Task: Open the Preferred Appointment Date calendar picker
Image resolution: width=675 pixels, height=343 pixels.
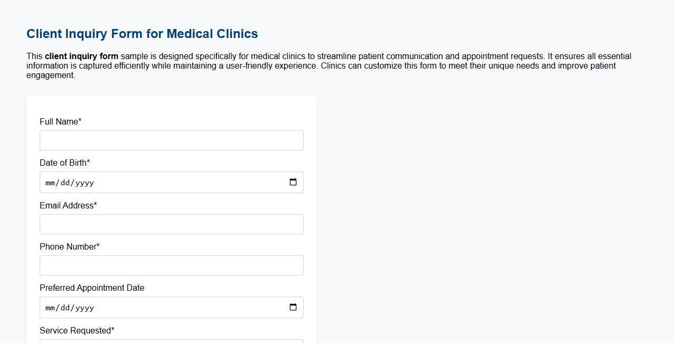Action: (293, 307)
